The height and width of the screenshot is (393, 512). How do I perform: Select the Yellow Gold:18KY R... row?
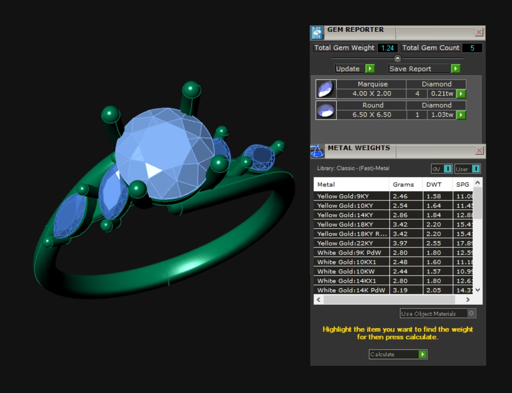coord(393,234)
